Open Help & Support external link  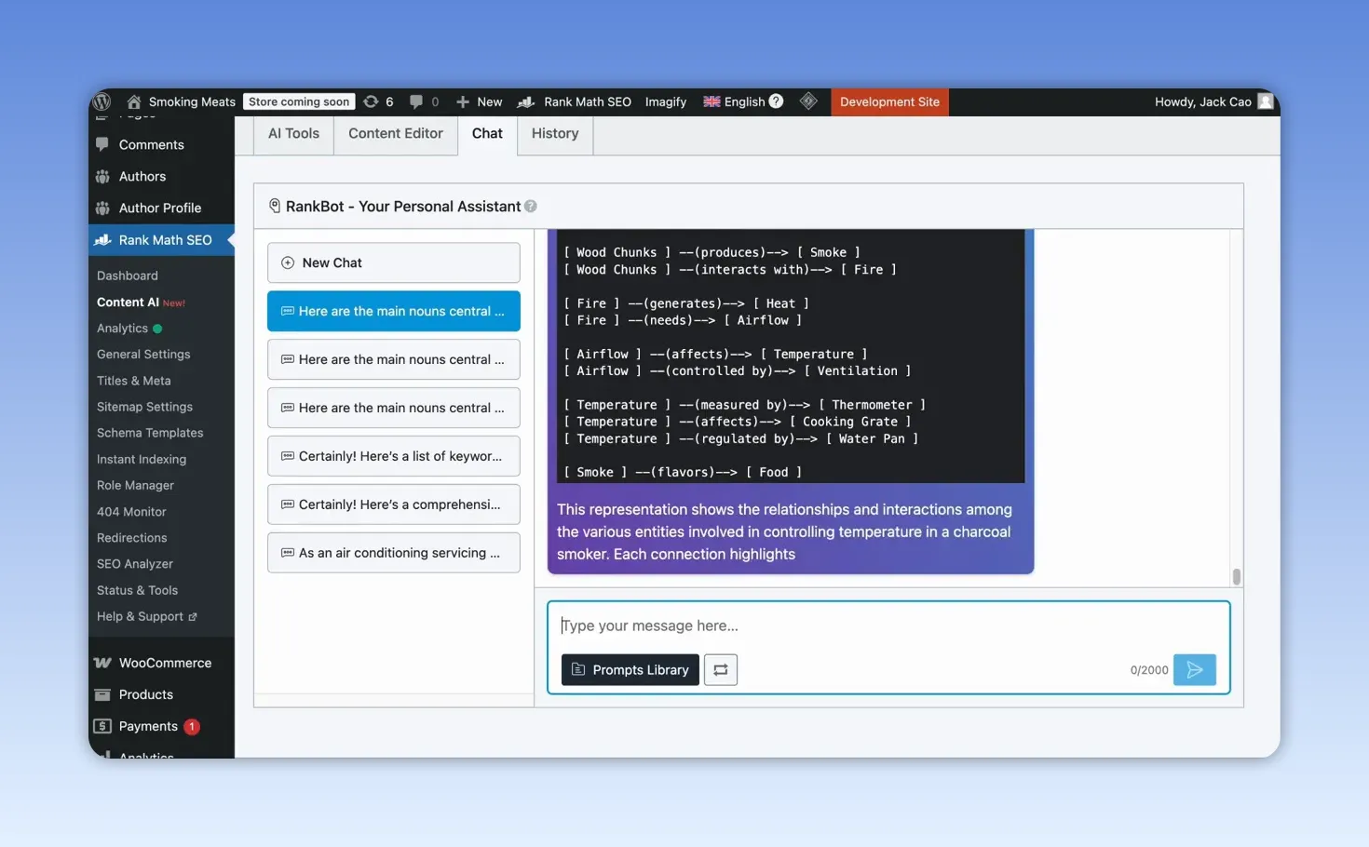(x=146, y=616)
